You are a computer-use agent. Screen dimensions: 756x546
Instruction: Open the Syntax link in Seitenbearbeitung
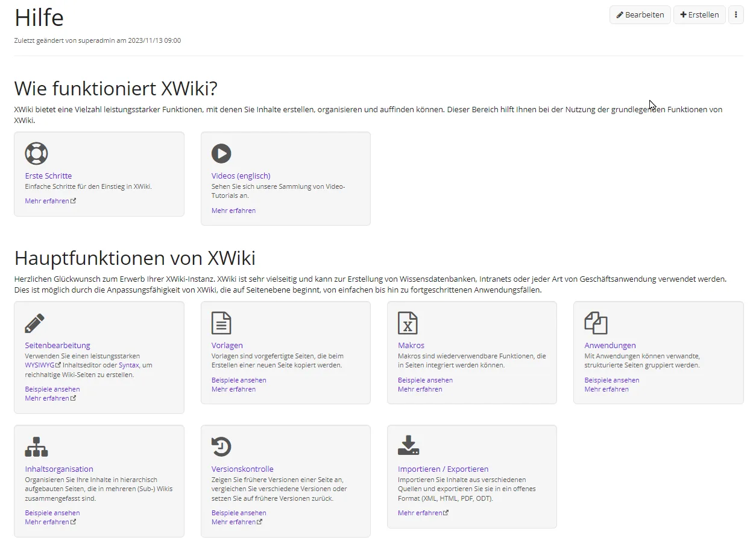click(x=128, y=366)
